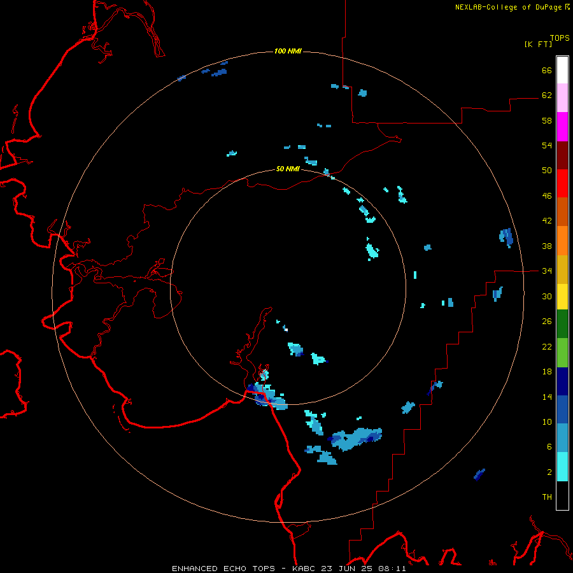Click the light pink legend swatch
The height and width of the screenshot is (573, 573).
562,98
